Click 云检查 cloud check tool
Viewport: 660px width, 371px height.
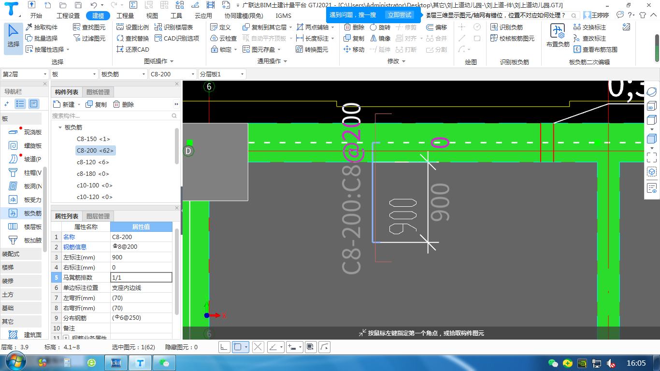[x=224, y=38]
